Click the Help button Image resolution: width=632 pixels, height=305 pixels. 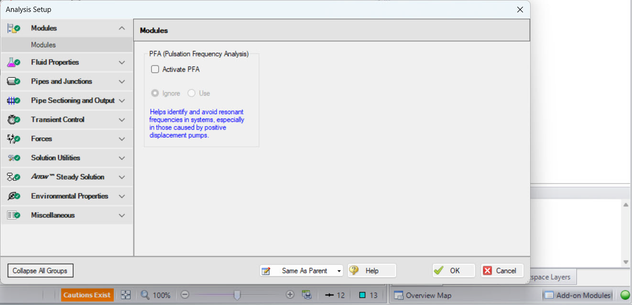pos(372,271)
